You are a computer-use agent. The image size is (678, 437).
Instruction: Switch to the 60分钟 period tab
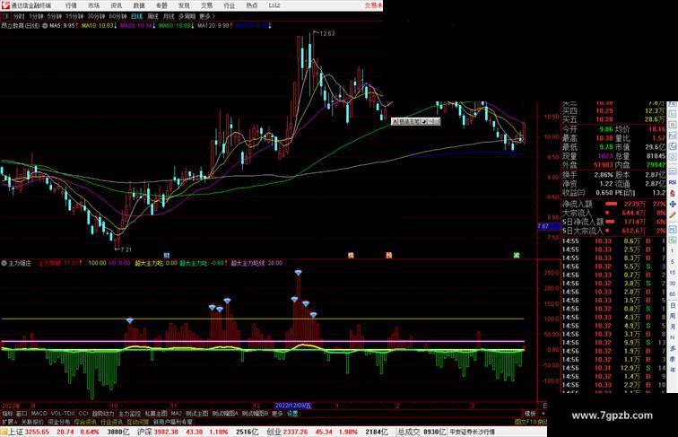tap(117, 16)
